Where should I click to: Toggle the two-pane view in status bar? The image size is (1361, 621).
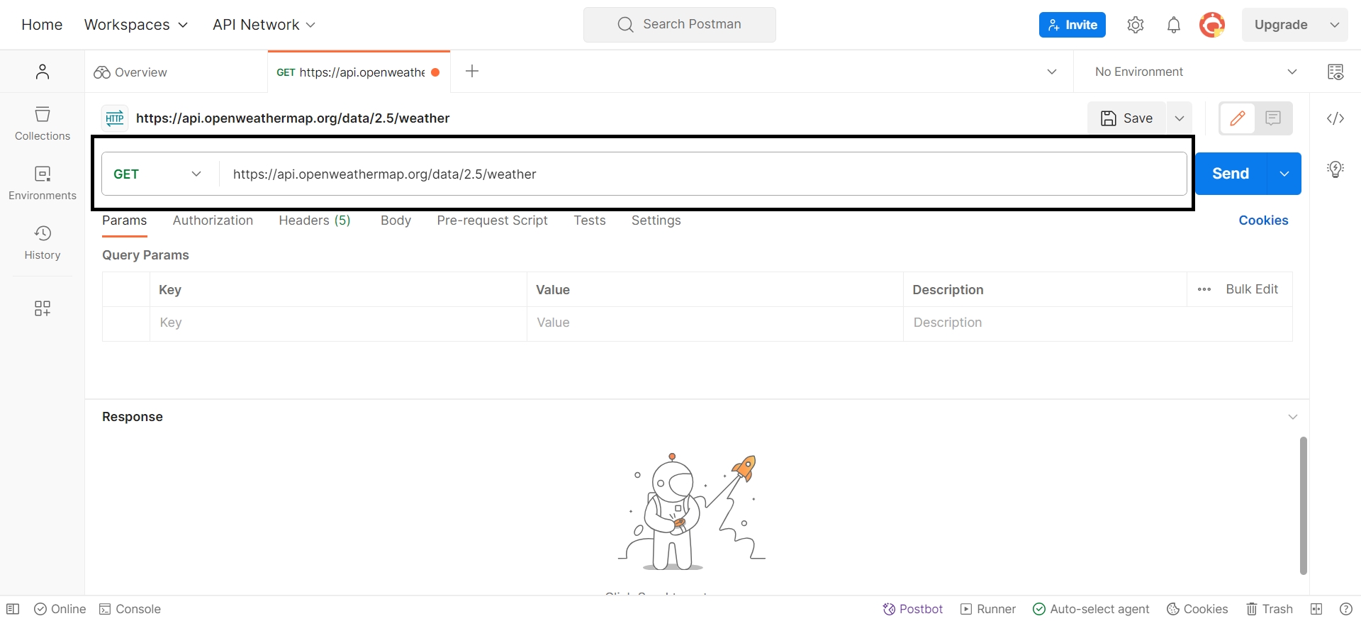pos(1316,609)
